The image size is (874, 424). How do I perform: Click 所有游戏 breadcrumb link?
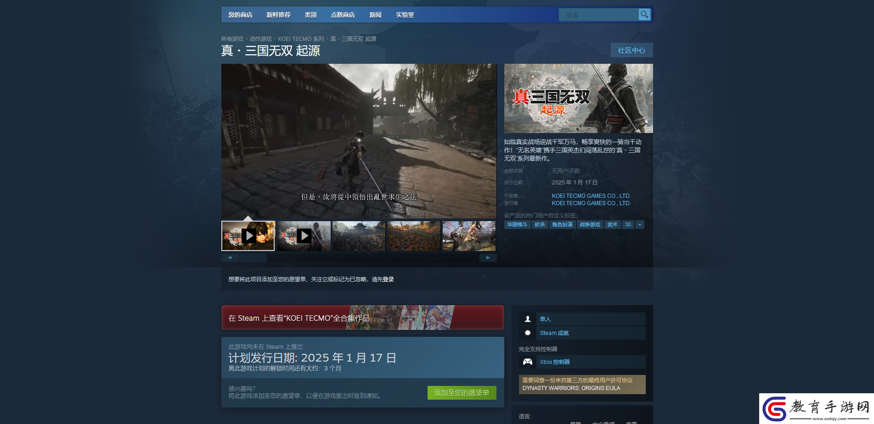[232, 39]
